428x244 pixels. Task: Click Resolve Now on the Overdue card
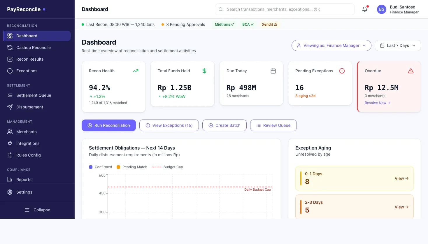pyautogui.click(x=377, y=103)
